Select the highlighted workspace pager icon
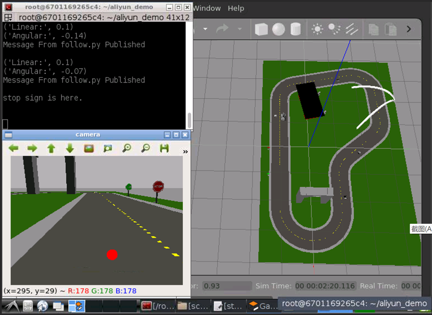The image size is (432, 315). pos(76,306)
